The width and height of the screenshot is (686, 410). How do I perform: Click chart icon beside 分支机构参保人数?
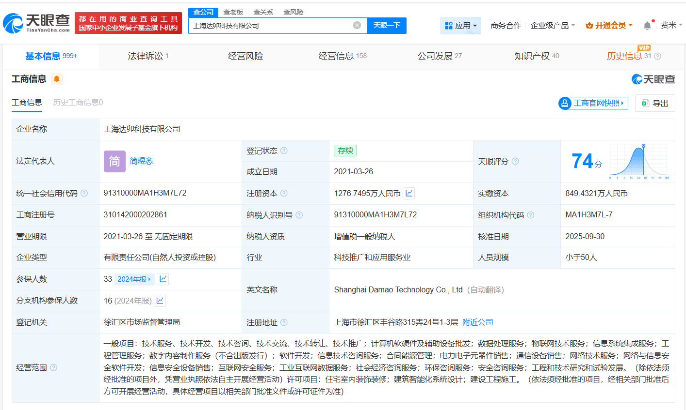pos(159,301)
